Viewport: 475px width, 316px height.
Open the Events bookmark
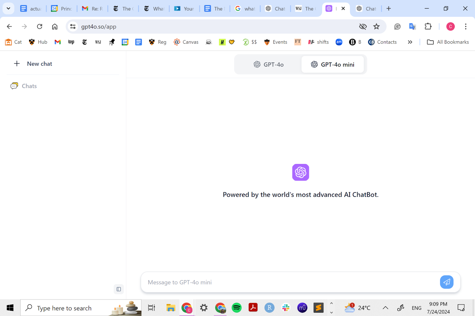point(275,42)
